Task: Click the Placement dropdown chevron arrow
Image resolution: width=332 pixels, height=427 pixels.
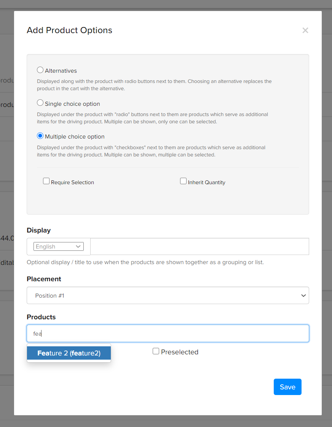Action: [303, 296]
